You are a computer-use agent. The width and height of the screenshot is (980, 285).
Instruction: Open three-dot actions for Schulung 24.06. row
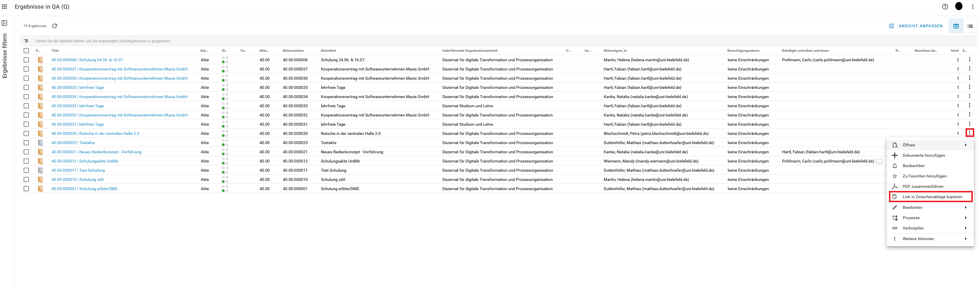(x=969, y=60)
